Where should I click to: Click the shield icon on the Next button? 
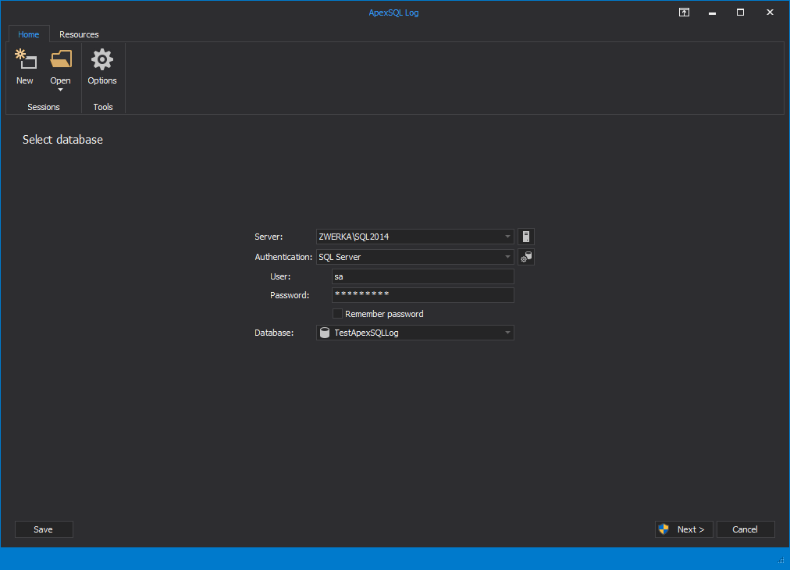[x=664, y=529]
